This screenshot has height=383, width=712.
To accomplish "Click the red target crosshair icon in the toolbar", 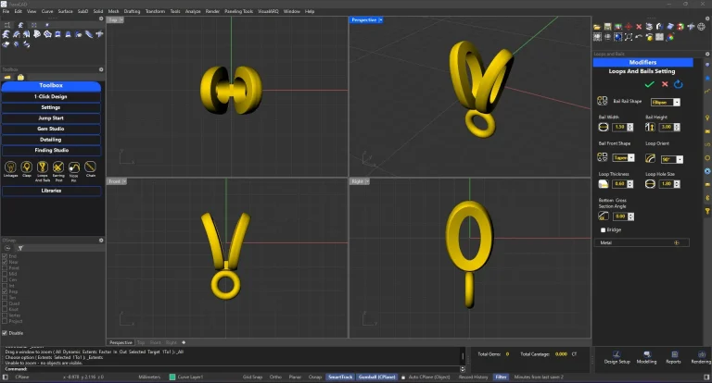I will coord(629,27).
